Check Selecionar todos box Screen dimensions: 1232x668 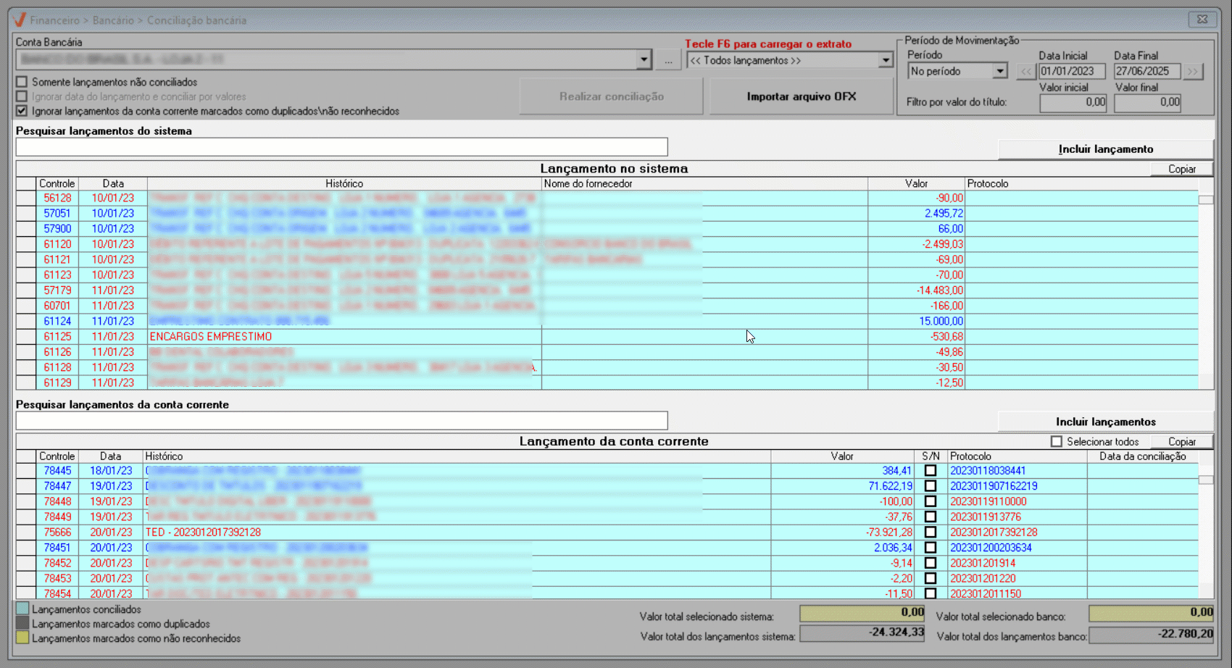[1057, 441]
